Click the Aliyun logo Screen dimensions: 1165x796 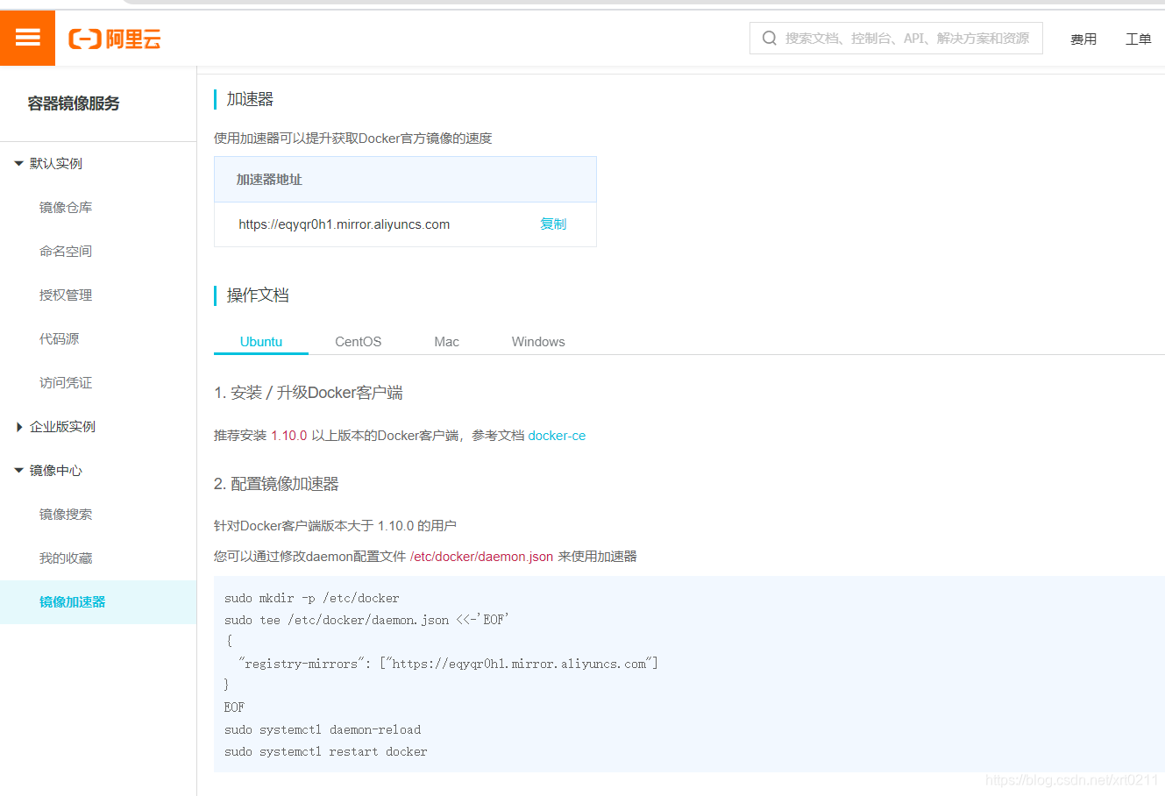[115, 39]
